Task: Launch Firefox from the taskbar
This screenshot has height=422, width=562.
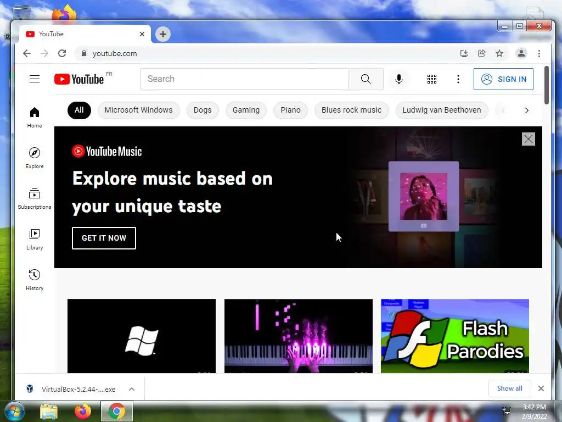Action: 83,411
